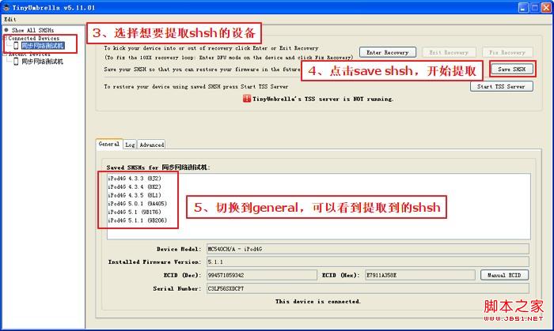Collapse the Recent Devices tree node
The image size is (554, 331).
point(6,54)
